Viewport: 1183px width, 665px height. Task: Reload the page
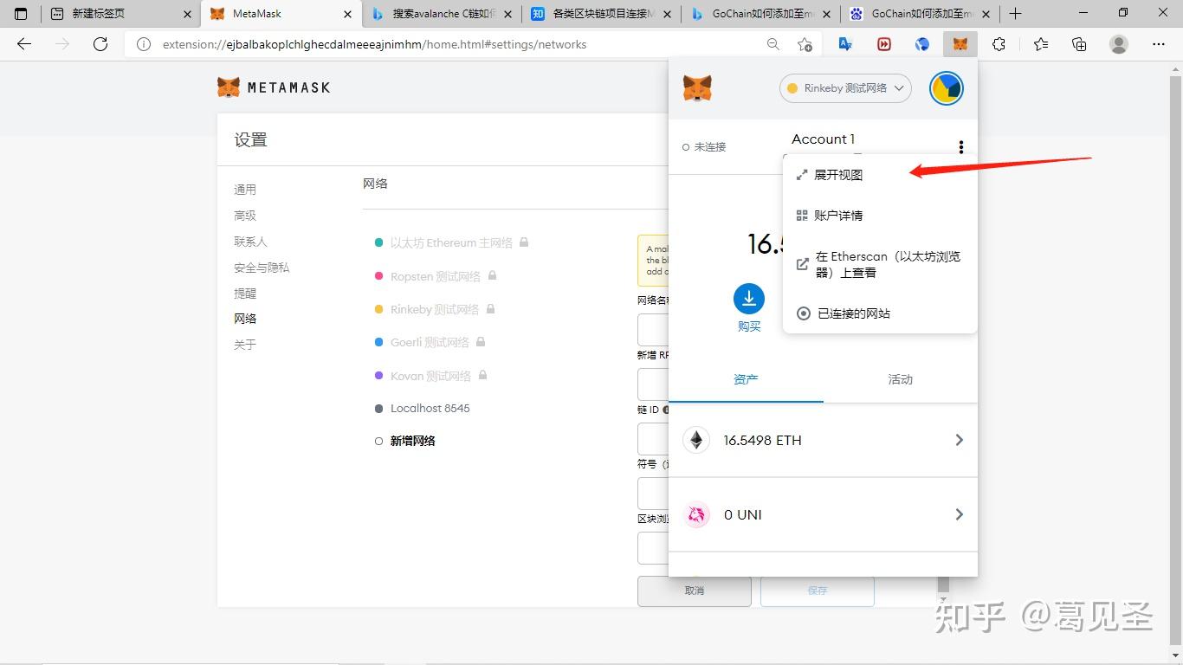[x=100, y=44]
